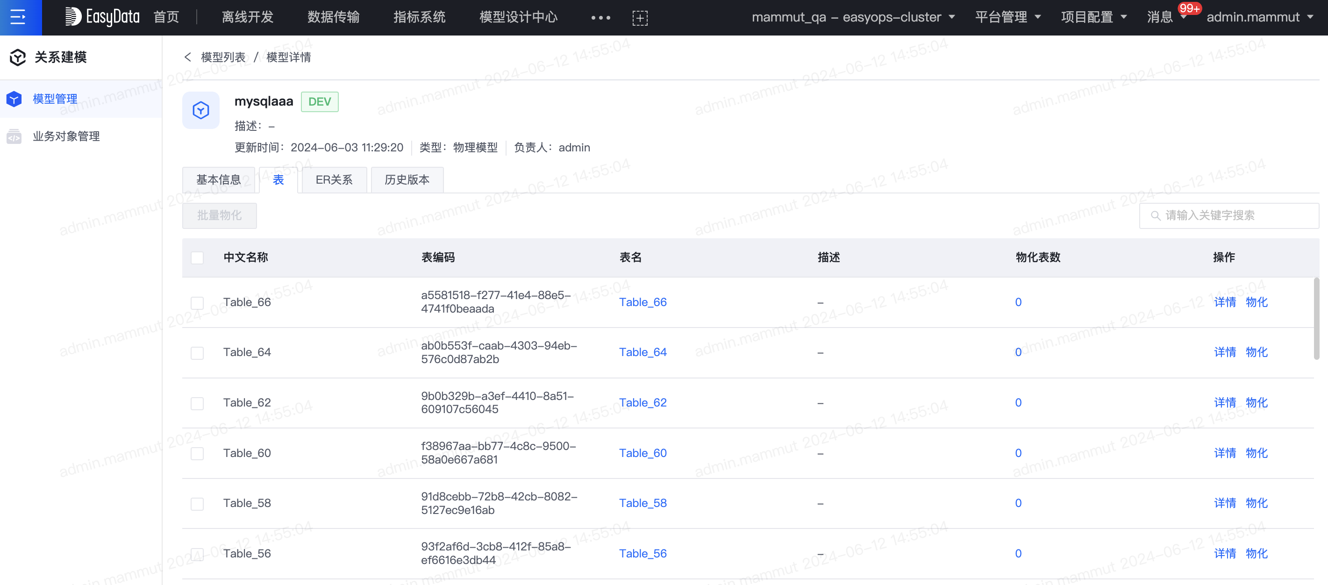Open the 首页 nav item
This screenshot has height=585, width=1328.
click(x=166, y=17)
